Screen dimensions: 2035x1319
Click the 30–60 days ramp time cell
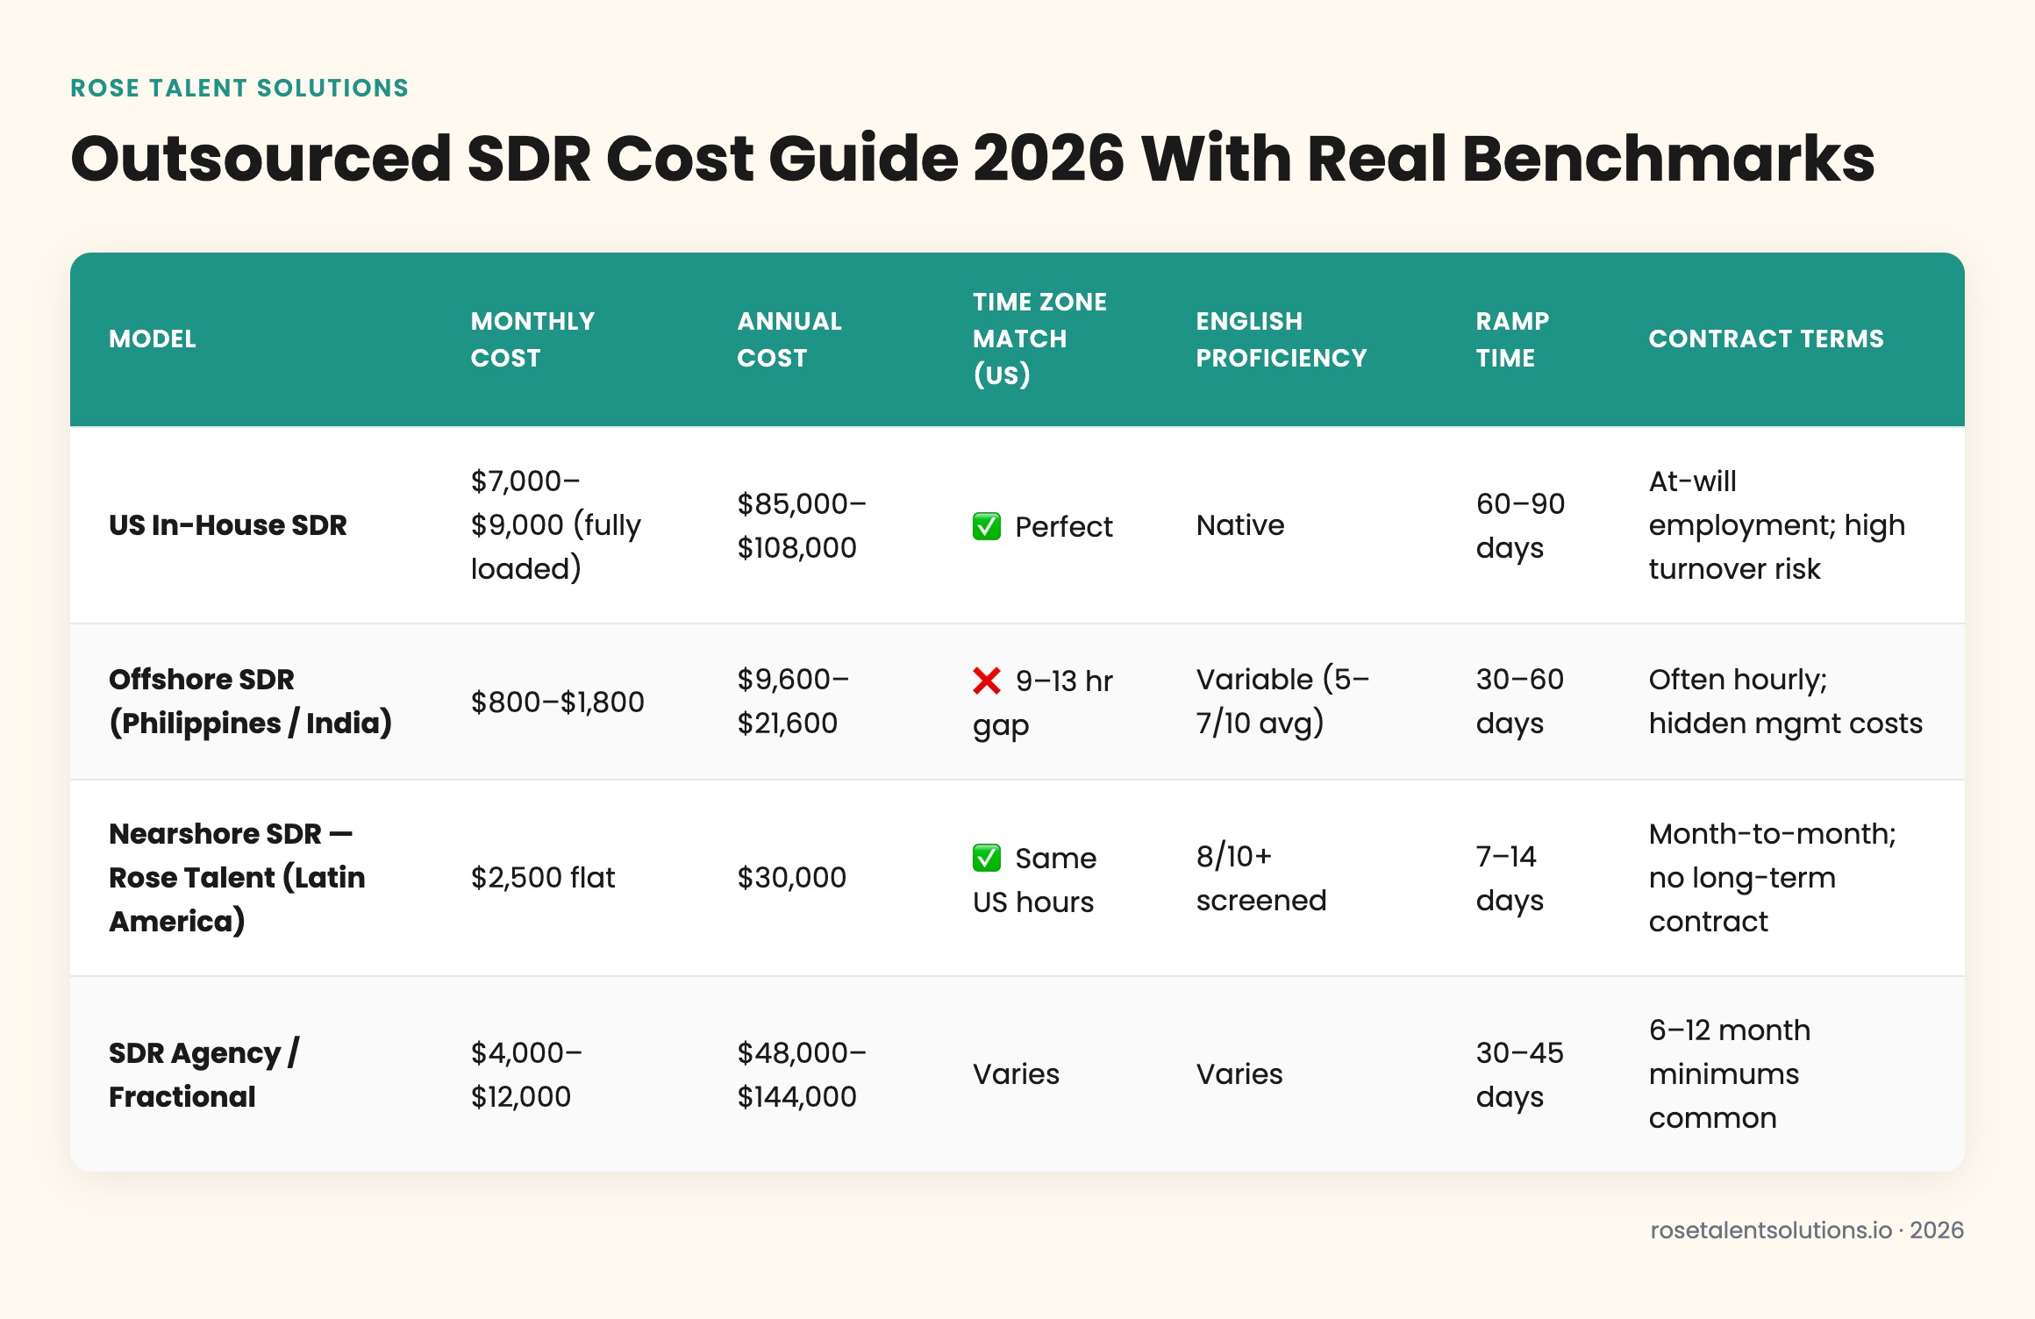(1520, 701)
